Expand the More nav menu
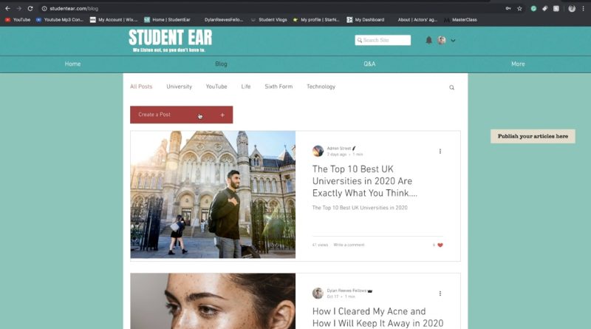Image resolution: width=591 pixels, height=329 pixels. point(518,64)
